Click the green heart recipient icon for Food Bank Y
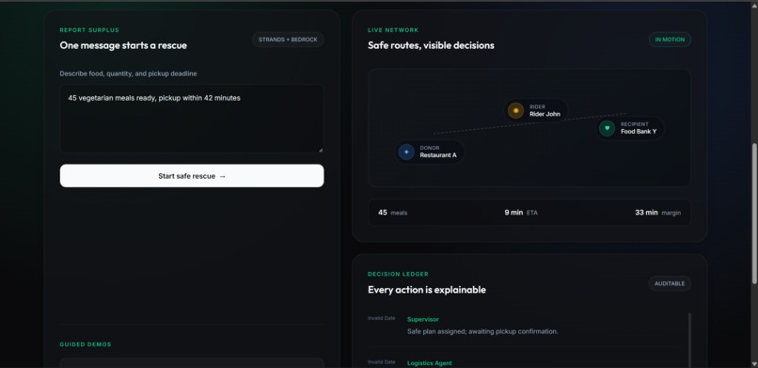The image size is (758, 368). click(607, 128)
